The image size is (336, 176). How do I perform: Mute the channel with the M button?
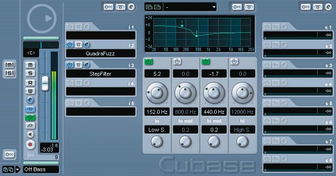click(x=30, y=65)
